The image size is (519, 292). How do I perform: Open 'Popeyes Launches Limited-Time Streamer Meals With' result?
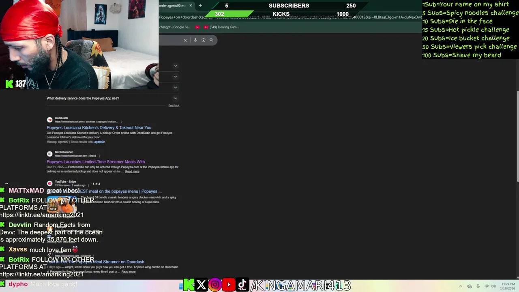[98, 162]
